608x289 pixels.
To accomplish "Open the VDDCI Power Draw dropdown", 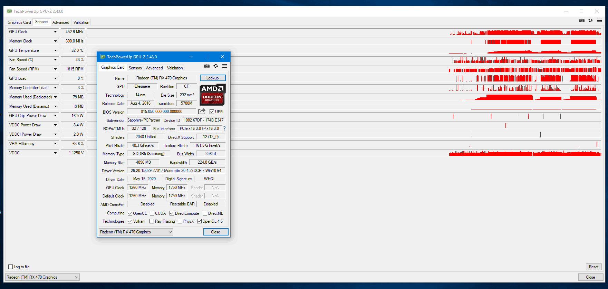I will tap(55, 134).
